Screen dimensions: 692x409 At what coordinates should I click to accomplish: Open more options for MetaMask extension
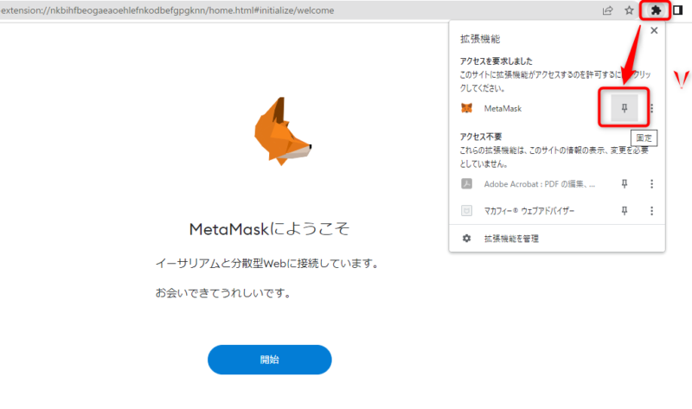pos(652,108)
